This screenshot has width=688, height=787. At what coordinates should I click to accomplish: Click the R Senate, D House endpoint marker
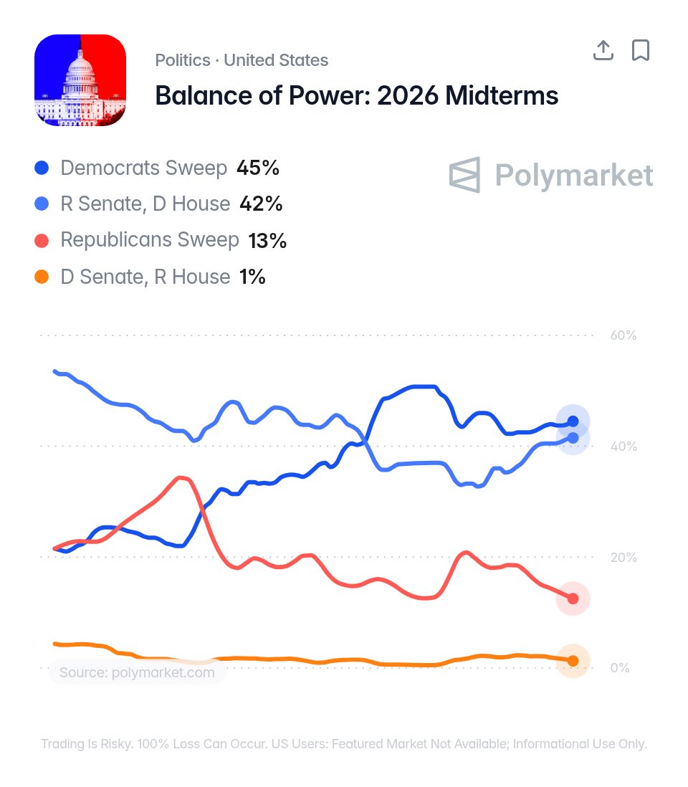[573, 438]
